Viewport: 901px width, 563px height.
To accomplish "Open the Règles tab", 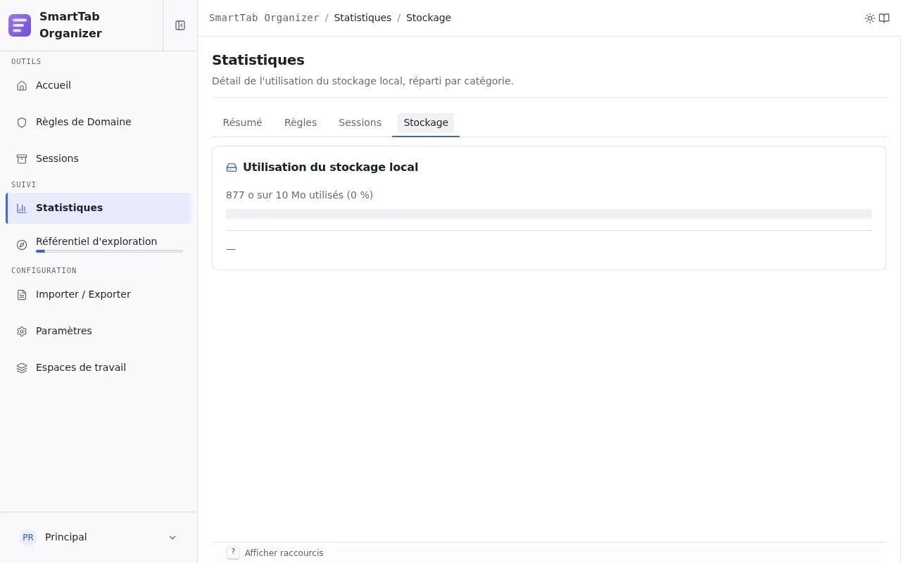I will click(301, 122).
